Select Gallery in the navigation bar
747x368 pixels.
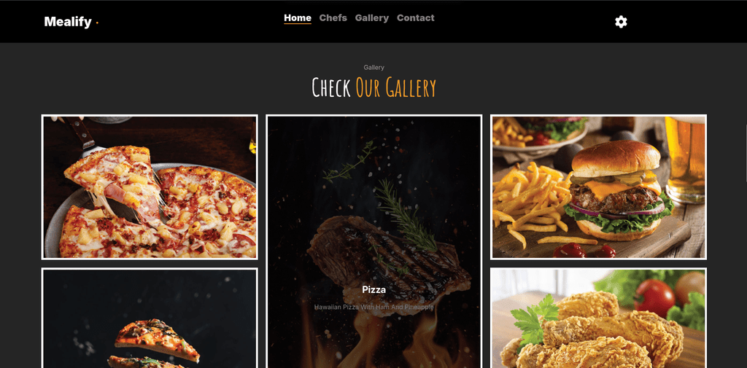[371, 18]
